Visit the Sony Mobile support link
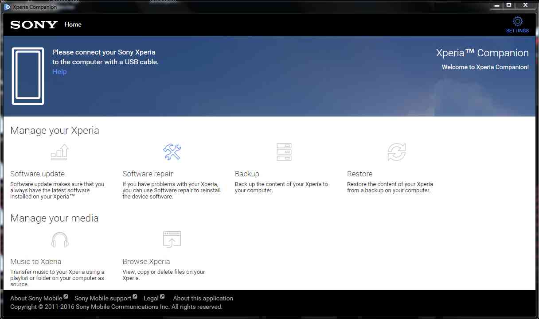Image resolution: width=539 pixels, height=319 pixels. [x=103, y=298]
